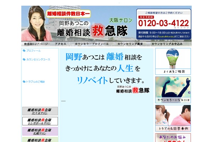Viewport: 213px width, 142px height.
Task: Open the 札幌サロン banner
Action: [x=40, y=131]
